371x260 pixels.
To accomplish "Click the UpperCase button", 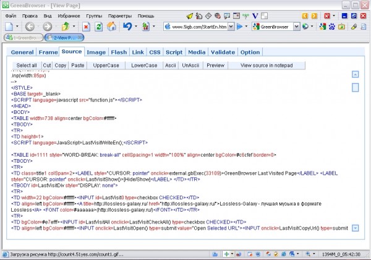I will (106, 66).
